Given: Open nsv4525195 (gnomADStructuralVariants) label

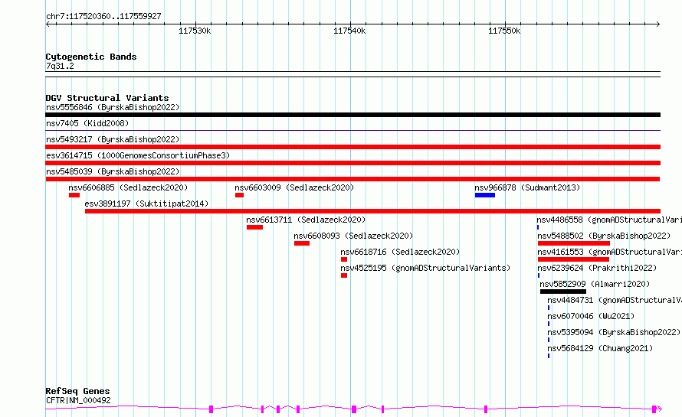Looking at the screenshot, I should [425, 268].
